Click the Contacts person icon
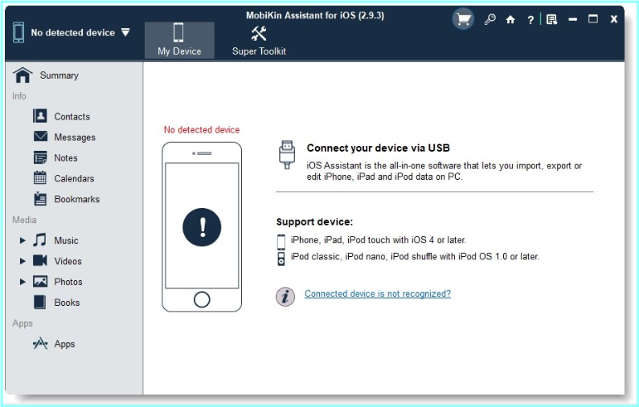639x407 pixels. click(40, 116)
